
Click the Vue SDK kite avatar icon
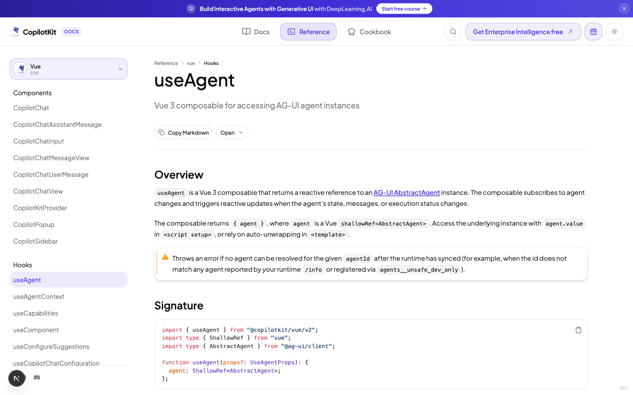coord(20,69)
